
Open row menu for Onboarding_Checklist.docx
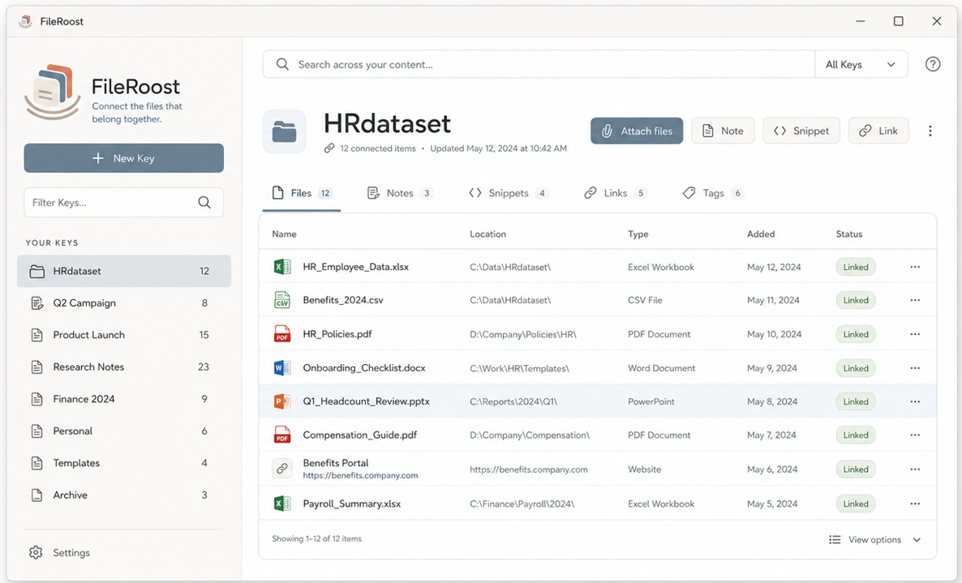click(x=915, y=368)
